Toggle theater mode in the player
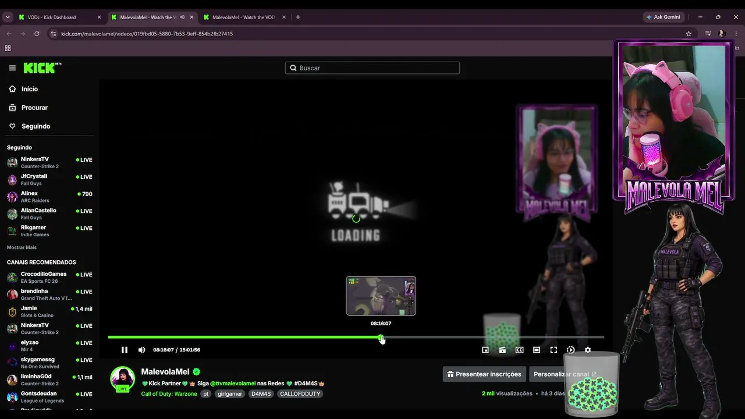The height and width of the screenshot is (419, 745). 537,350
